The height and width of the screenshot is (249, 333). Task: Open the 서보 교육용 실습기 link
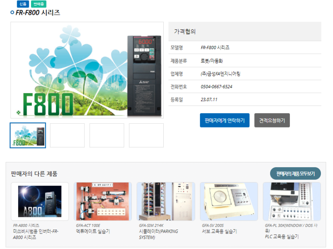[219, 231]
